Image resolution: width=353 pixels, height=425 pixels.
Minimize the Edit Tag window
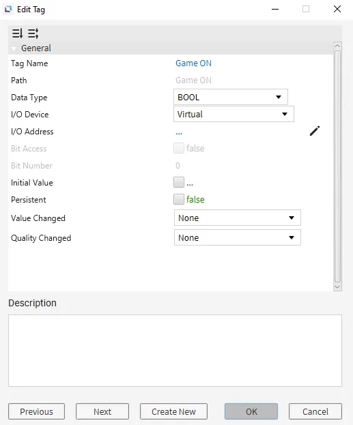pyautogui.click(x=275, y=10)
